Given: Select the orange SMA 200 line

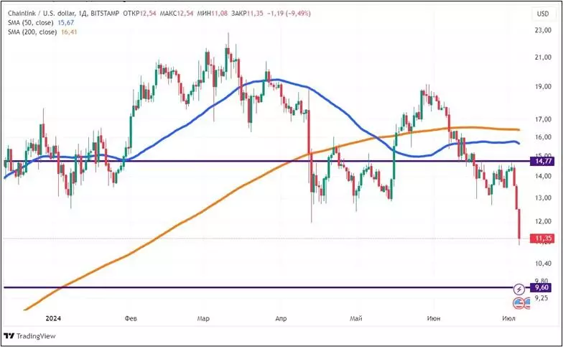Looking at the screenshot, I should click(x=180, y=221).
